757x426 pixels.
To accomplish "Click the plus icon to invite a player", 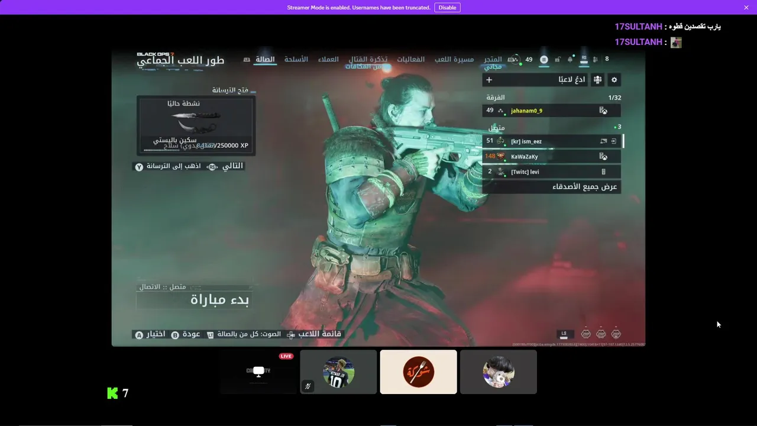I will (x=489, y=80).
